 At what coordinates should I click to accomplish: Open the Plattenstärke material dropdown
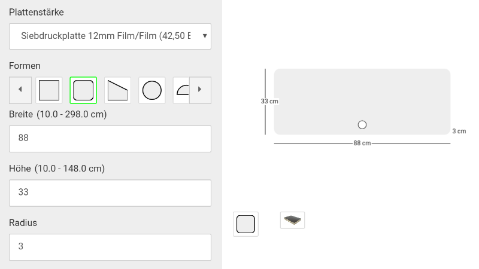110,36
